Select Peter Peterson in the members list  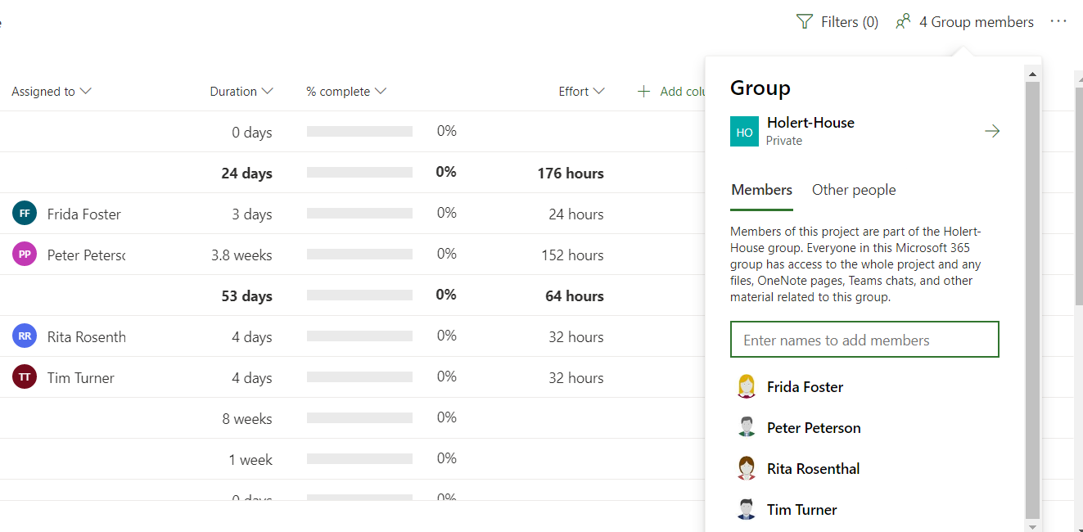click(814, 428)
